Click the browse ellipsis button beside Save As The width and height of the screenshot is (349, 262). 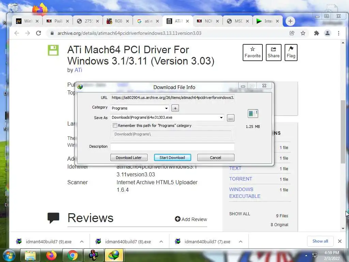coord(231,118)
